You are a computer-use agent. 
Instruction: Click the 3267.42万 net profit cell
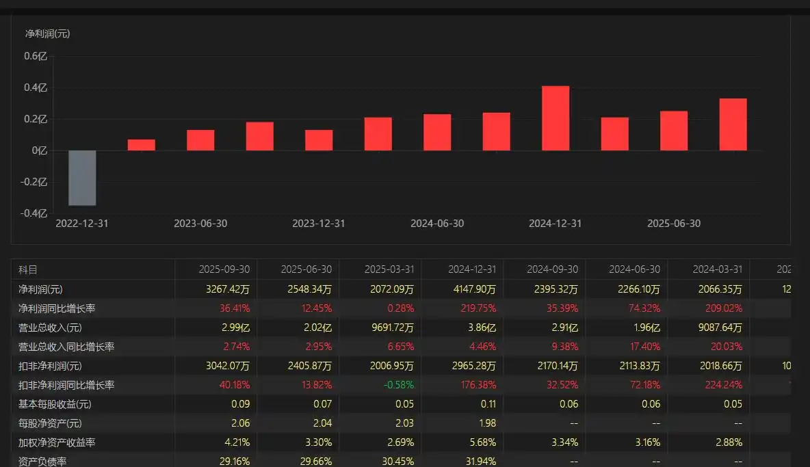click(x=226, y=289)
